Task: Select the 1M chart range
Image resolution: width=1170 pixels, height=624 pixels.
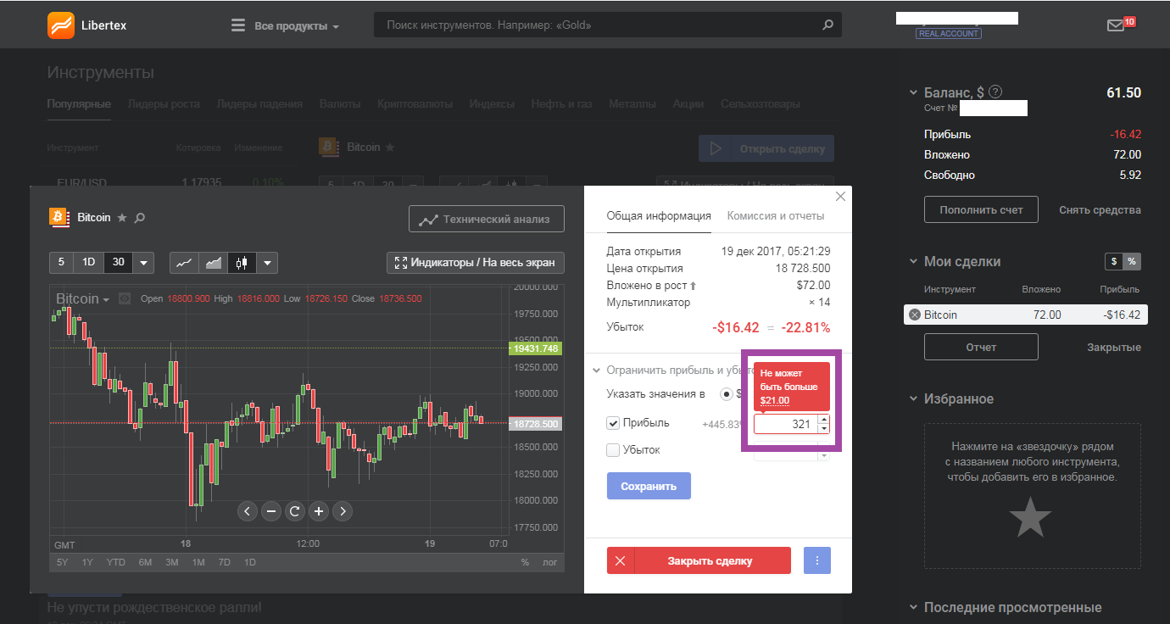Action: (x=198, y=562)
